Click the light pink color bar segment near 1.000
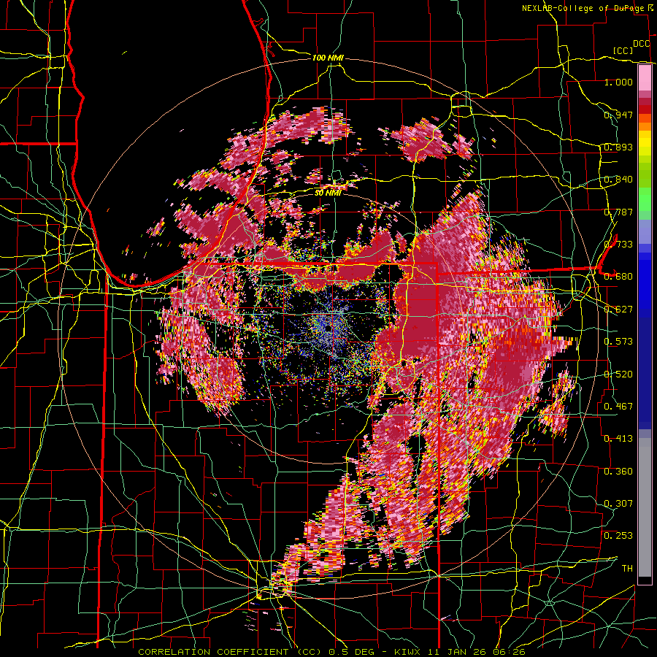 coord(645,78)
